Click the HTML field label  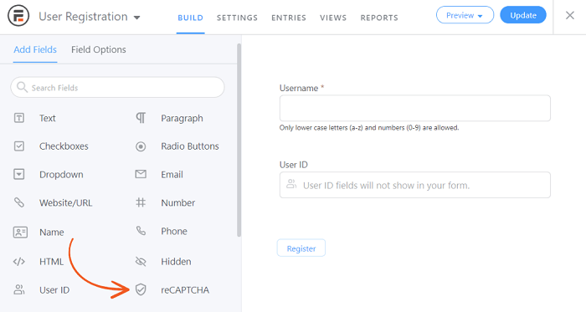point(51,262)
